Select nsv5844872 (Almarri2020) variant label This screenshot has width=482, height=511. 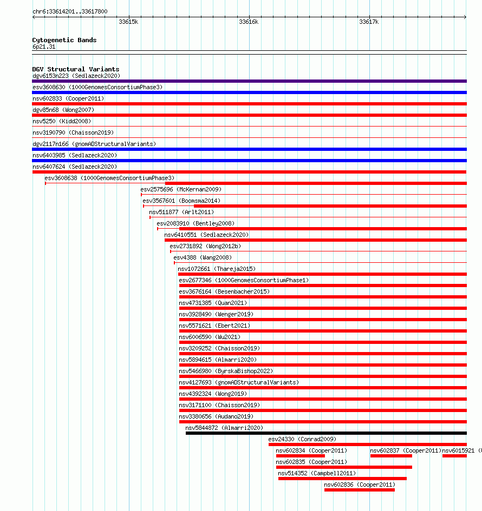tap(224, 428)
